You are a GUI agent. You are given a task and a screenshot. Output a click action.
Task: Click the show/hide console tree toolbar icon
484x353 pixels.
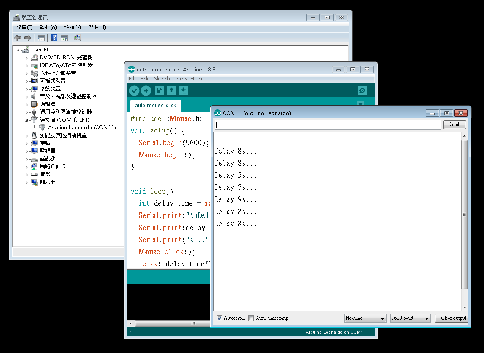[41, 38]
